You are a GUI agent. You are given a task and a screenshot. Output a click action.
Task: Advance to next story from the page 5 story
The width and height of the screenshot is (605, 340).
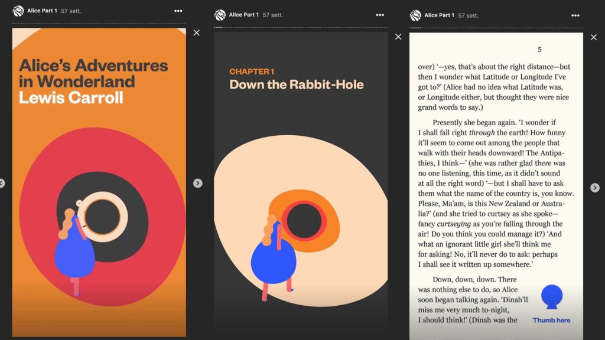595,188
